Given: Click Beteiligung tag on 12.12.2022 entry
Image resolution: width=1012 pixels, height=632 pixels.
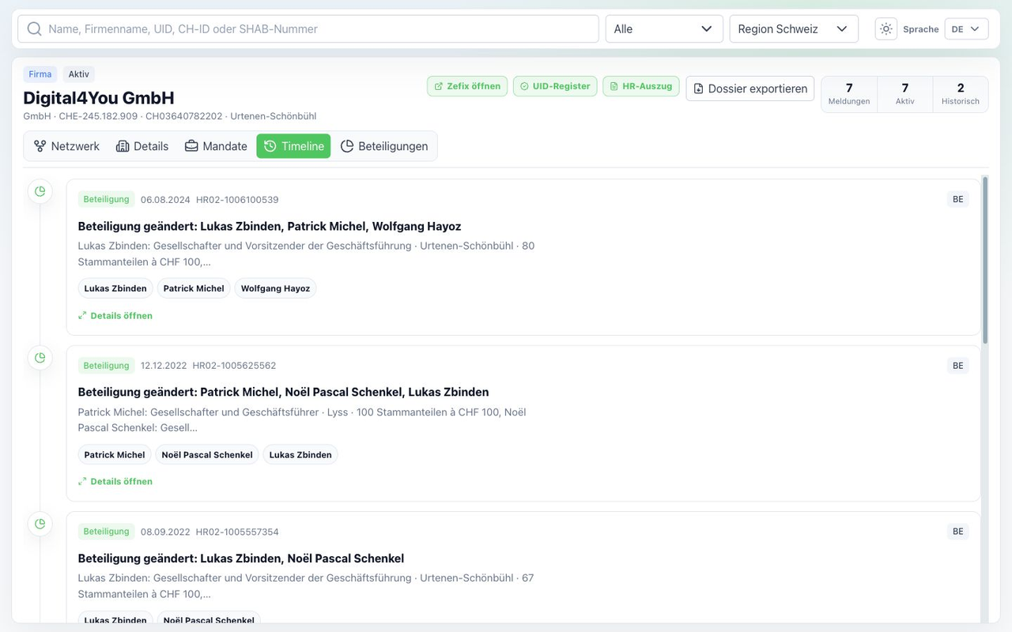Looking at the screenshot, I should [106, 365].
